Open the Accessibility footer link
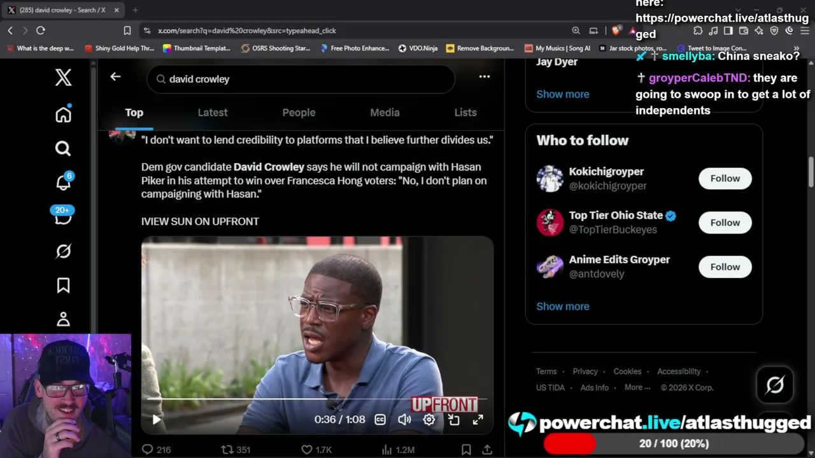 click(679, 371)
